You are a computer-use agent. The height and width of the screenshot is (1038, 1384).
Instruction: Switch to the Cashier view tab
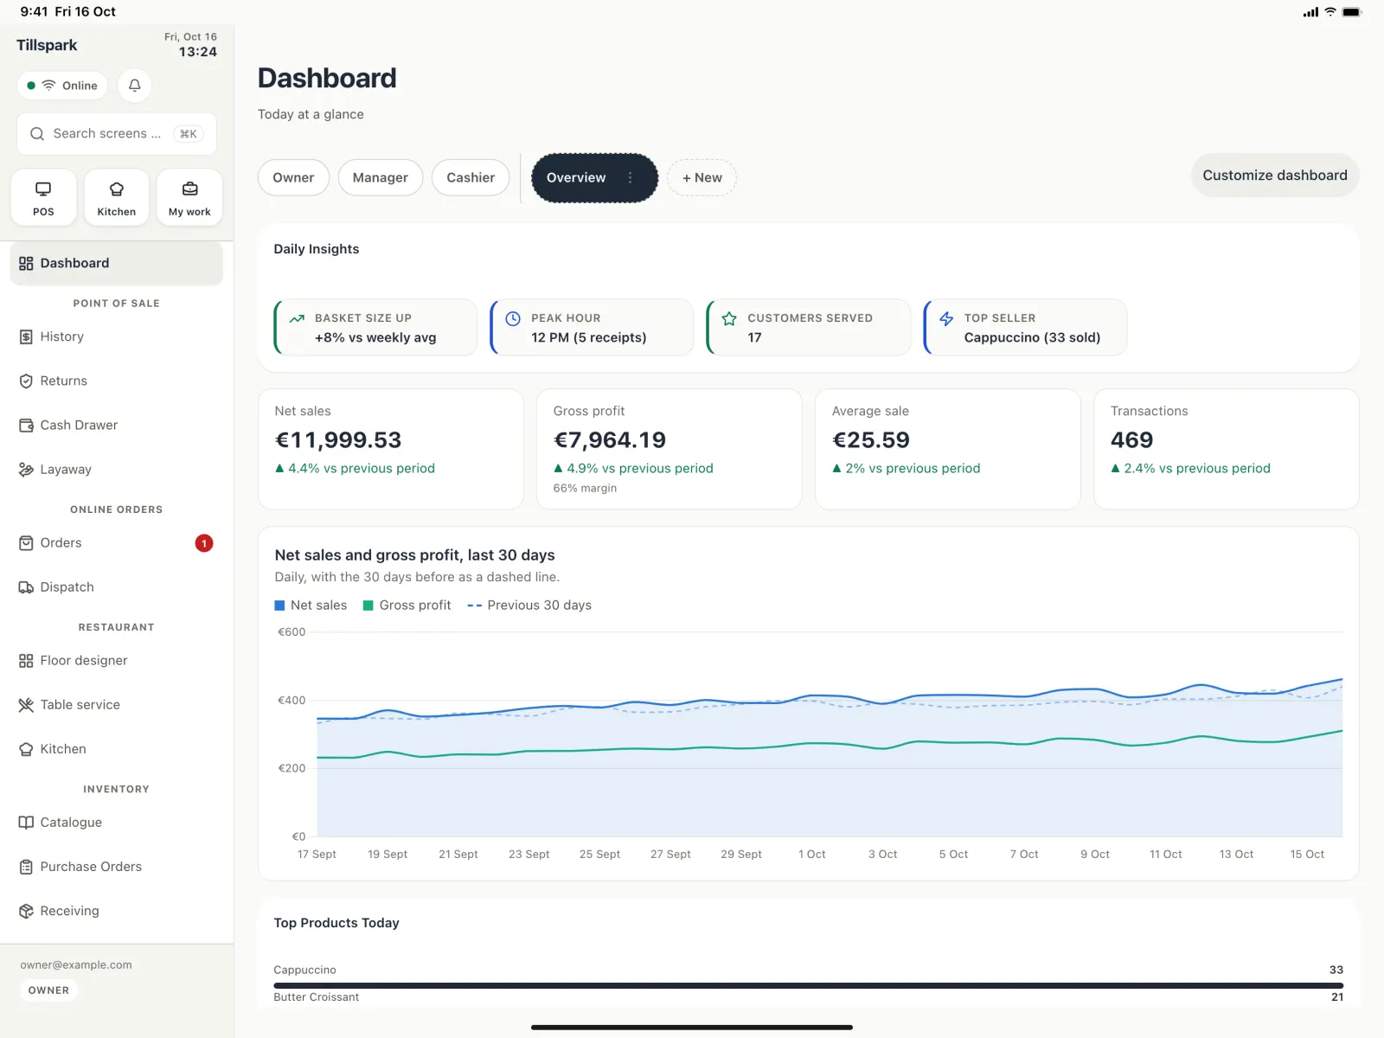click(471, 177)
